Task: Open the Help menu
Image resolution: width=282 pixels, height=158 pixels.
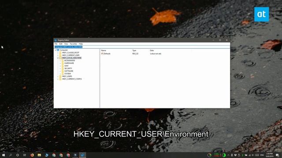Action: (81, 44)
